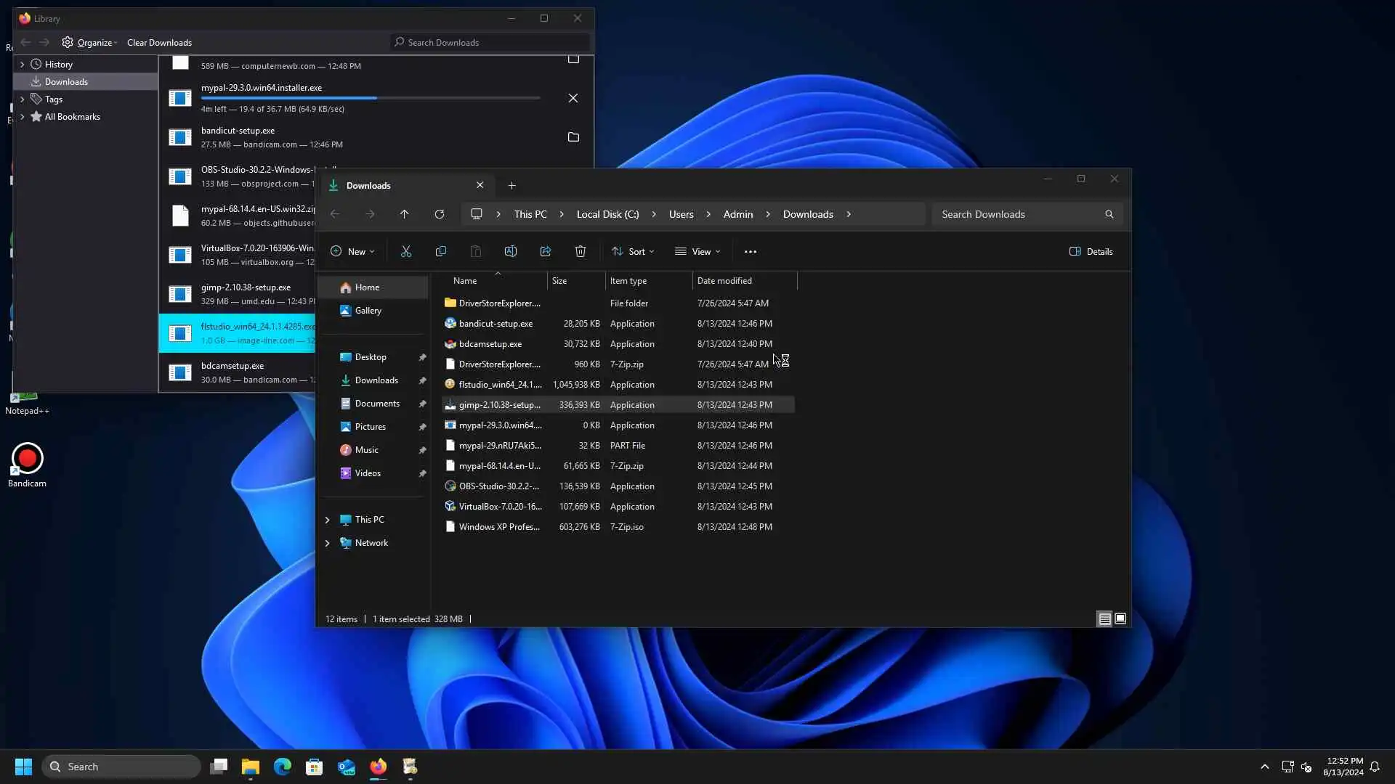The height and width of the screenshot is (784, 1395).
Task: Click the Clear Downloads button
Action: pos(159,42)
